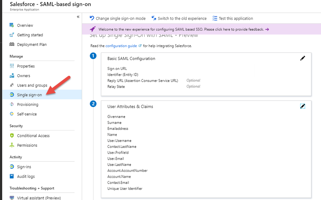Click the Test this application checklist icon
Viewport: 321px width, 200px height.
[215, 18]
